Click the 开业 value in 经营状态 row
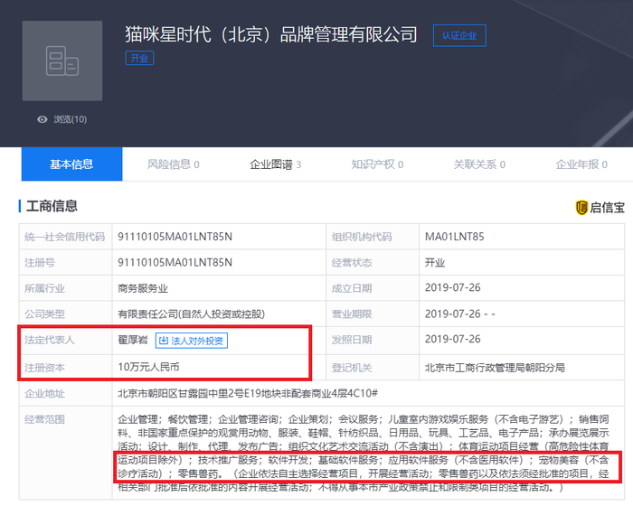The image size is (633, 515). tap(435, 263)
